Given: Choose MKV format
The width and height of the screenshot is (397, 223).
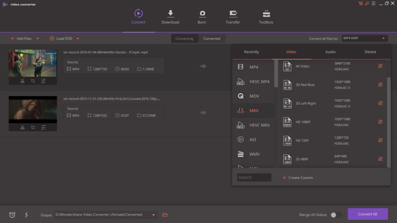Looking at the screenshot, I should [253, 111].
